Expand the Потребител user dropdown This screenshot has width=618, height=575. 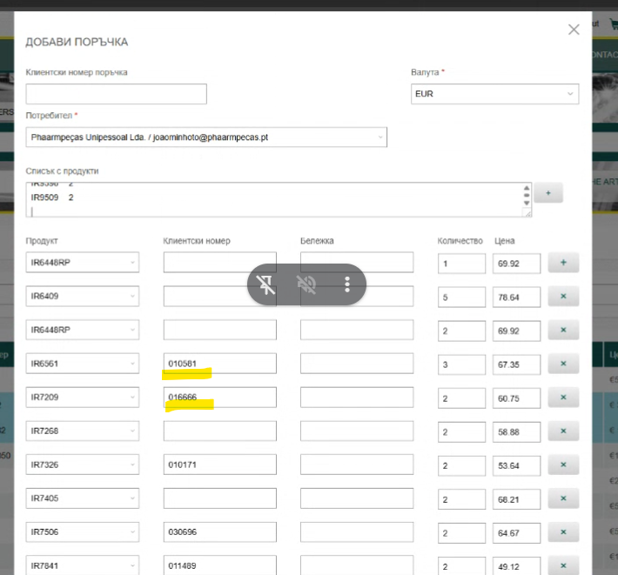pos(206,137)
